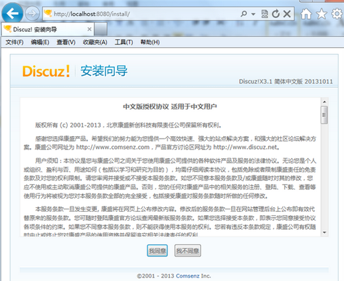The height and width of the screenshot is (281, 344).
Task: Click the 我不同意 button
Action: (188, 250)
